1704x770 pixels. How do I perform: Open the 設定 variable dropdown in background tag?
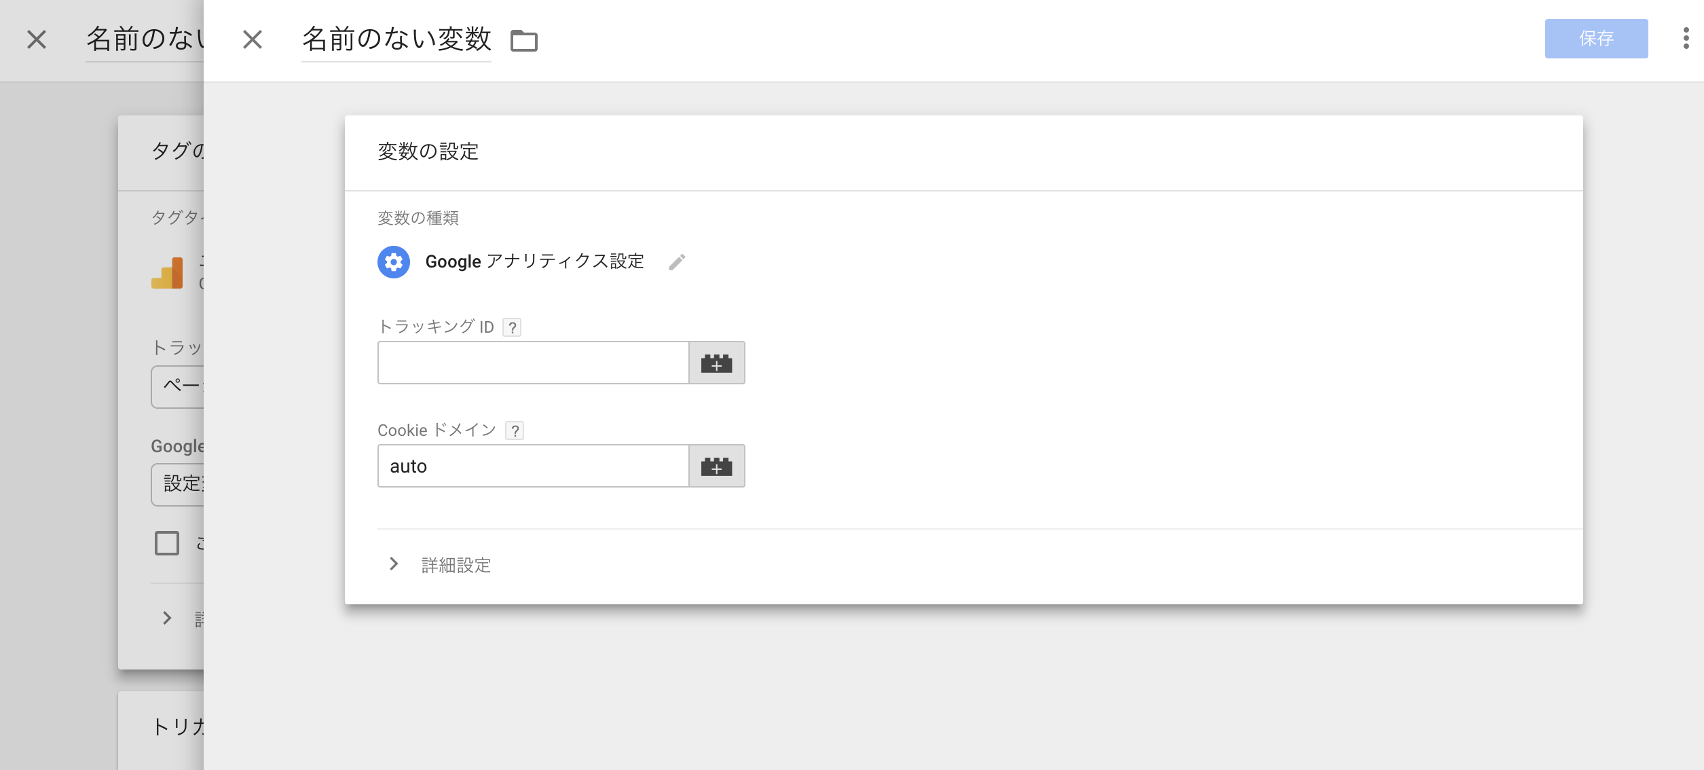[x=178, y=485]
